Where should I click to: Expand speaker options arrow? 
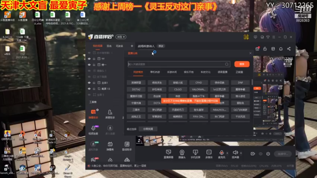[x=241, y=153]
